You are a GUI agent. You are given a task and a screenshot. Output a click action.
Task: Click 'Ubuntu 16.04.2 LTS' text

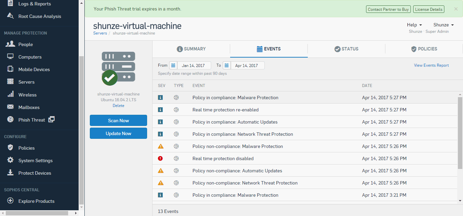[x=118, y=100]
